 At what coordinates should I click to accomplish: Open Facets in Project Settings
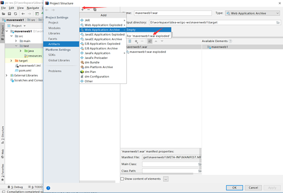click(x=53, y=39)
